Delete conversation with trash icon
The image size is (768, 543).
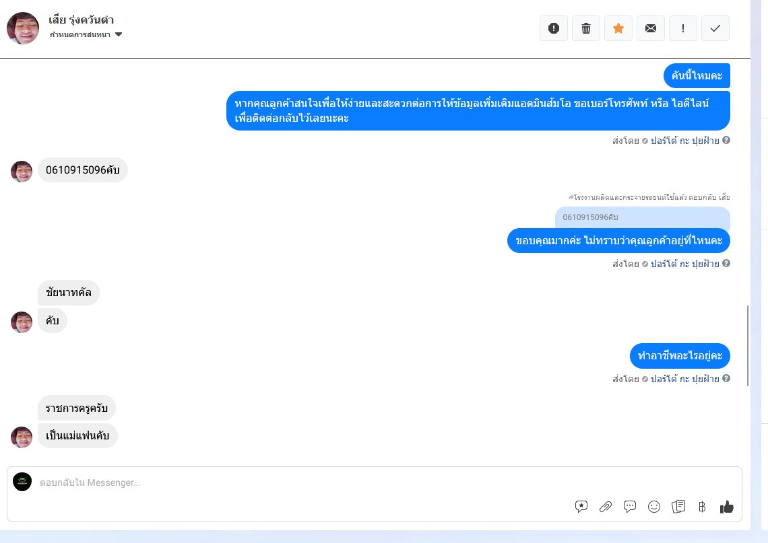(586, 28)
